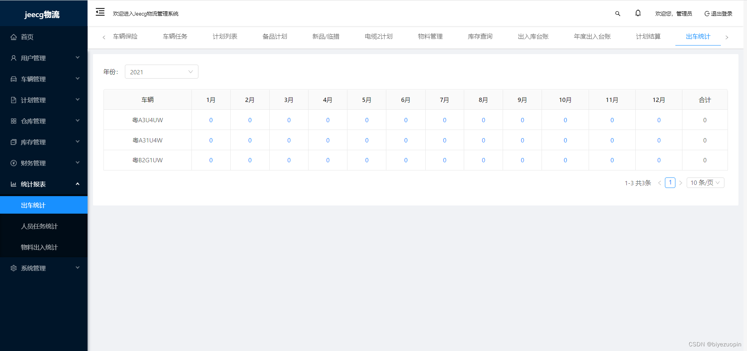The image size is (747, 351).
Task: Switch to the 备品计划 tab
Action: click(275, 37)
